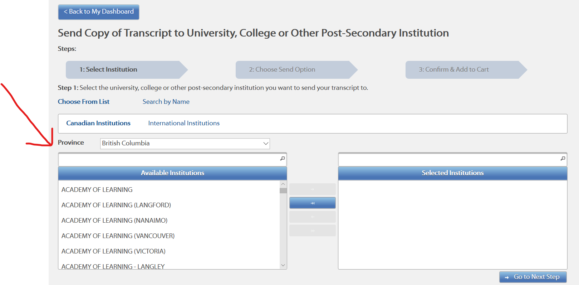Screen dimensions: 579x285
Task: Switch to Search by Name tab
Action: coord(166,102)
